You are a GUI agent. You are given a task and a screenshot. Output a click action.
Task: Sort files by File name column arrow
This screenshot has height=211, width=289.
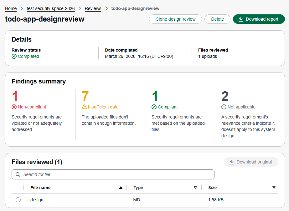pyautogui.click(x=121, y=188)
